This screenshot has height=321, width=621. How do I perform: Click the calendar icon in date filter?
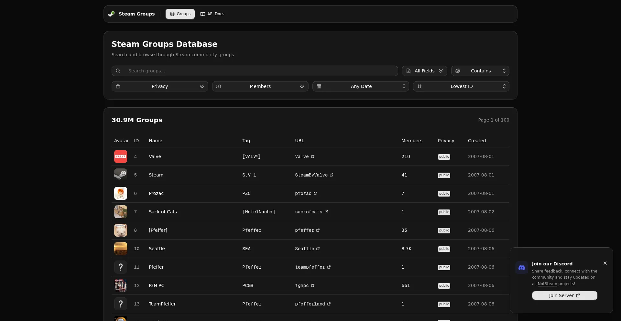click(x=319, y=86)
